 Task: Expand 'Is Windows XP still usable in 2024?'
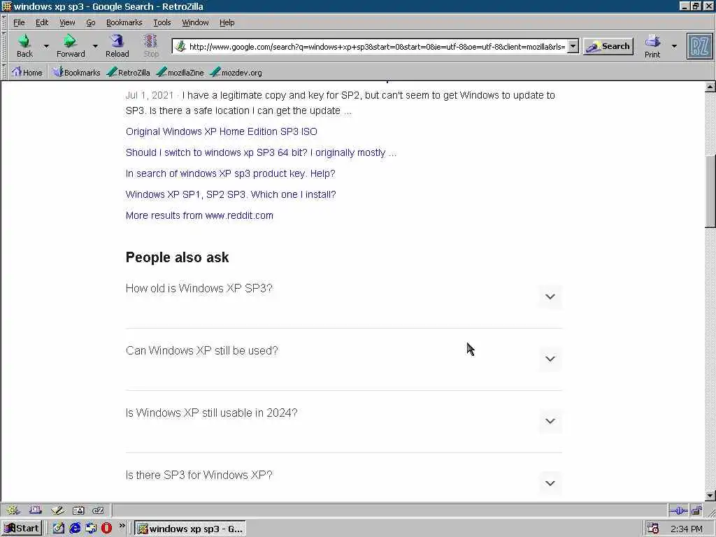click(x=550, y=421)
